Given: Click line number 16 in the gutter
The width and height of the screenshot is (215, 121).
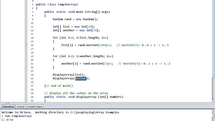Looking at the screenshot, I should pos(32,45).
